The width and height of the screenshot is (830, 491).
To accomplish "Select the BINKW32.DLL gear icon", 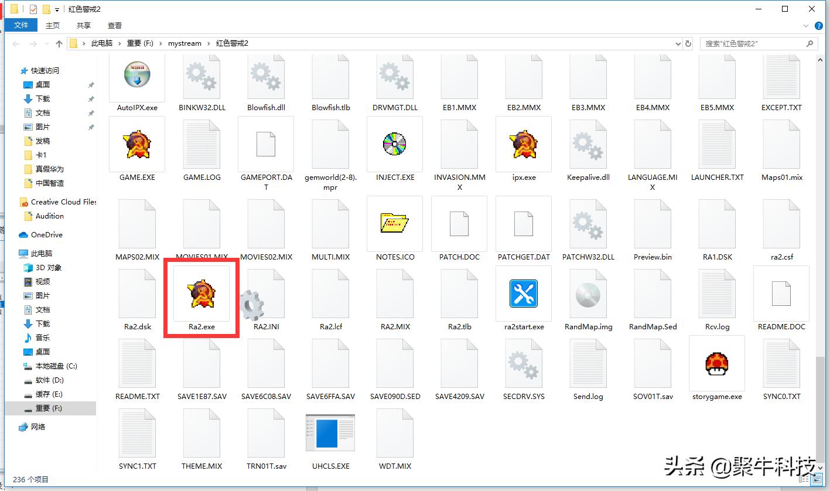I will coord(201,78).
